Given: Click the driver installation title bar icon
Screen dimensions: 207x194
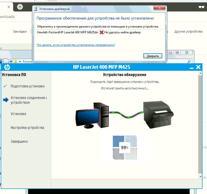Looking at the screenshot, I should click(x=36, y=9).
